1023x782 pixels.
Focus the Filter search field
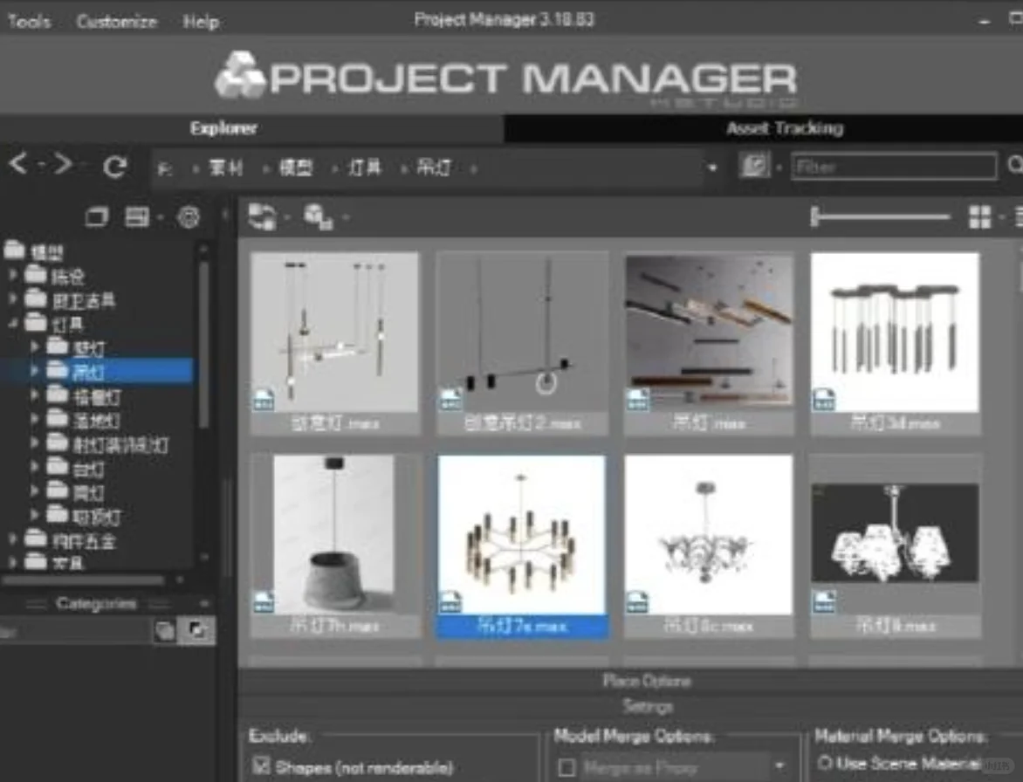point(894,167)
